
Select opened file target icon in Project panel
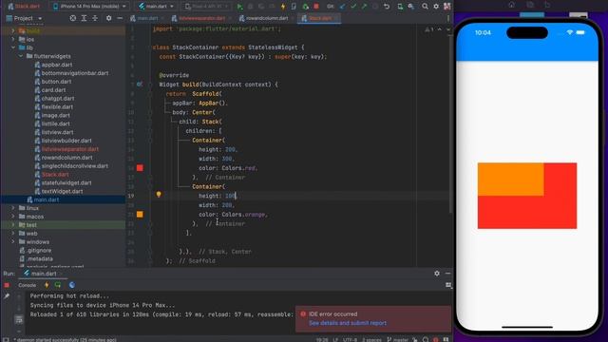[x=72, y=18]
